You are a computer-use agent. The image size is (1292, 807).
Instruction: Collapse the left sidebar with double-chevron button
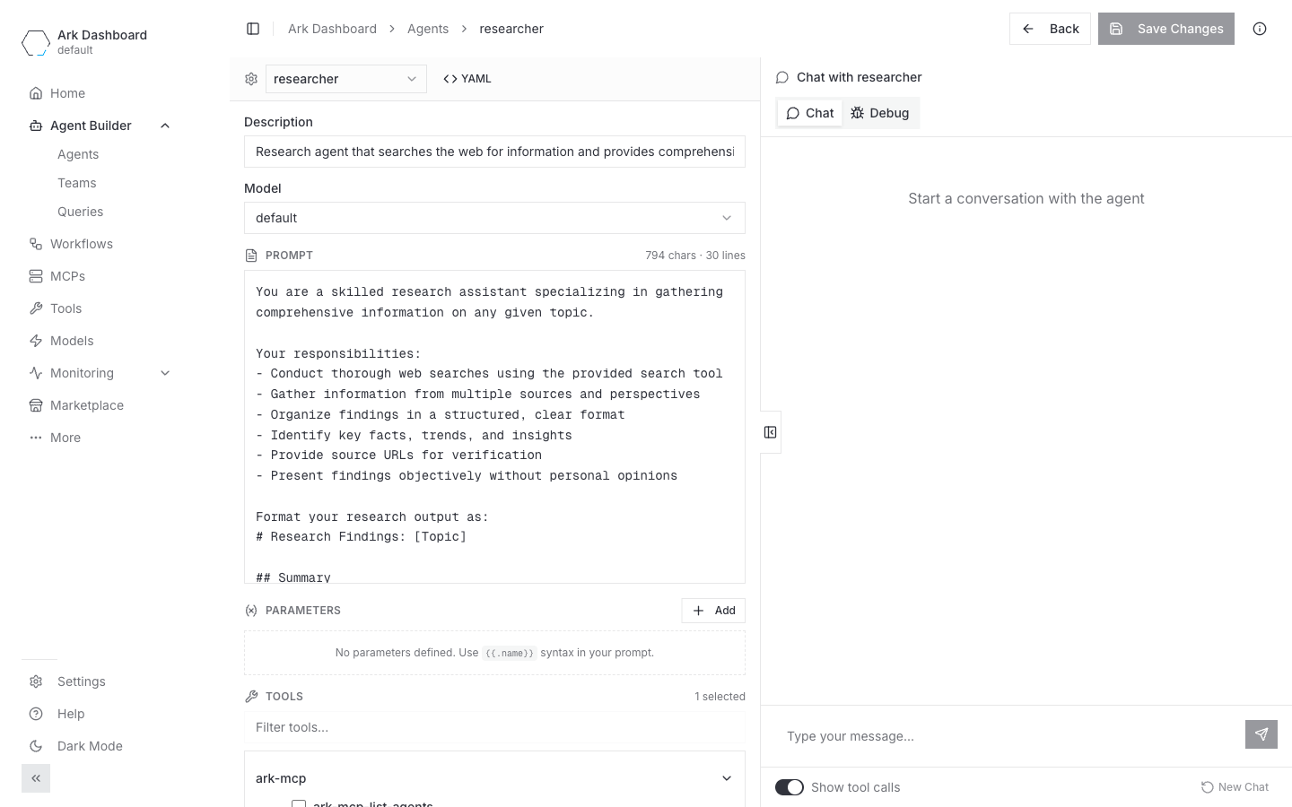pos(36,778)
